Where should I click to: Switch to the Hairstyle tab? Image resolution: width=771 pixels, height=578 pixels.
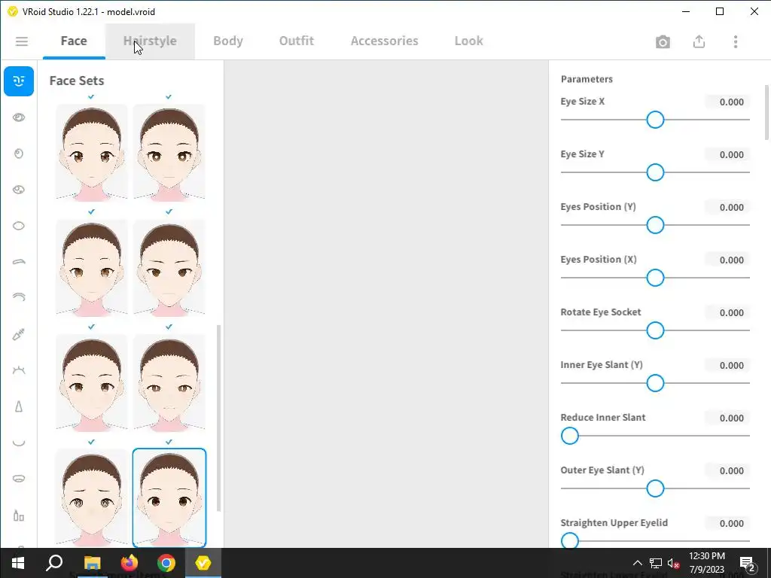(150, 41)
